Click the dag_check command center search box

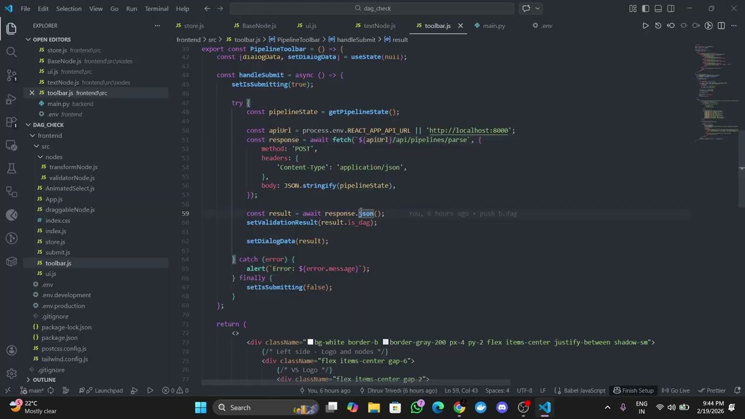click(x=372, y=9)
